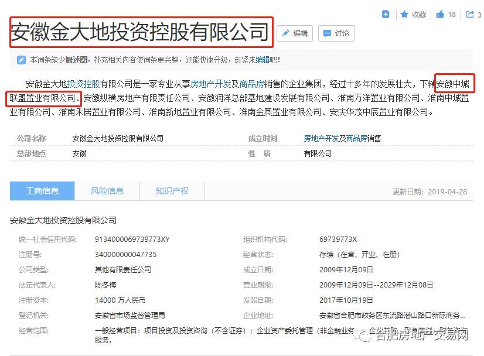Select company type 其他有限责任公司
Screen dimensions: 484x356
(x=123, y=269)
